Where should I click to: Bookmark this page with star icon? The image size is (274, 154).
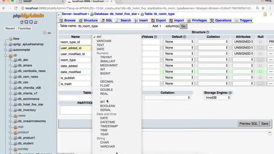[x=263, y=8]
